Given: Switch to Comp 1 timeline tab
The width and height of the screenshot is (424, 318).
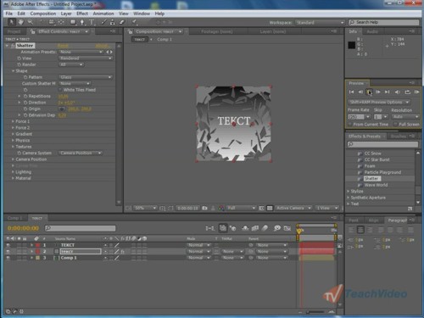Looking at the screenshot, I should (x=14, y=218).
